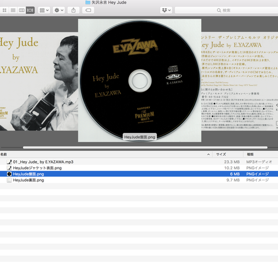Select HeyJude盤面.png file row
The height and width of the screenshot is (264, 278).
139,174
